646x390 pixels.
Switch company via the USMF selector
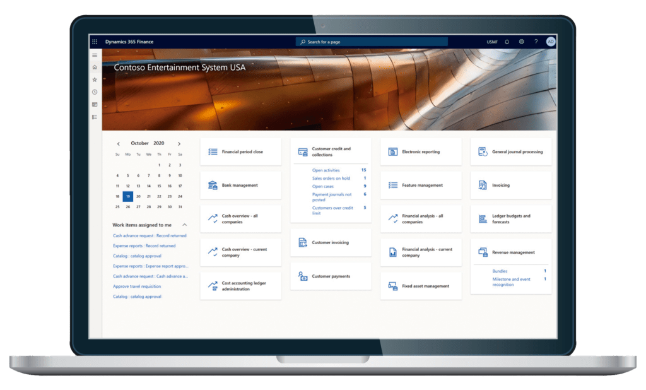[x=492, y=42]
